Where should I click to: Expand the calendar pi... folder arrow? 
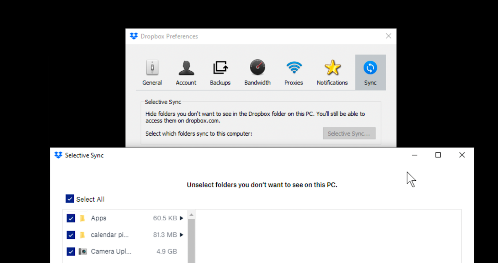[181, 235]
